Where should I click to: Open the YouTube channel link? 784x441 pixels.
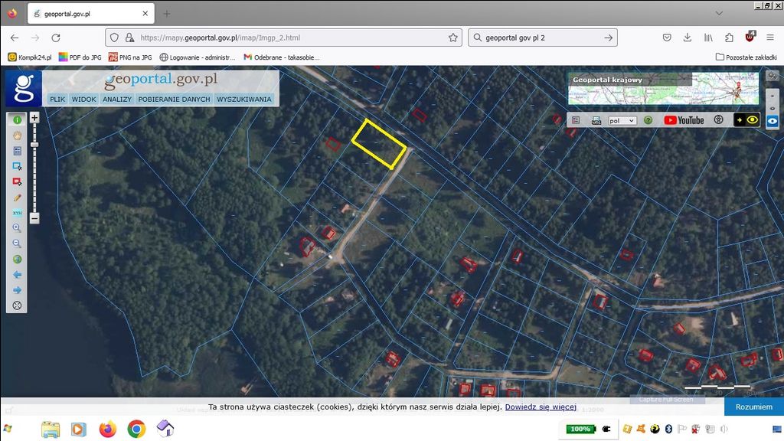(x=684, y=120)
